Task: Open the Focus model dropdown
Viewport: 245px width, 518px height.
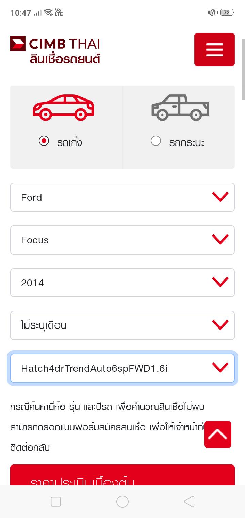Action: pos(122,240)
